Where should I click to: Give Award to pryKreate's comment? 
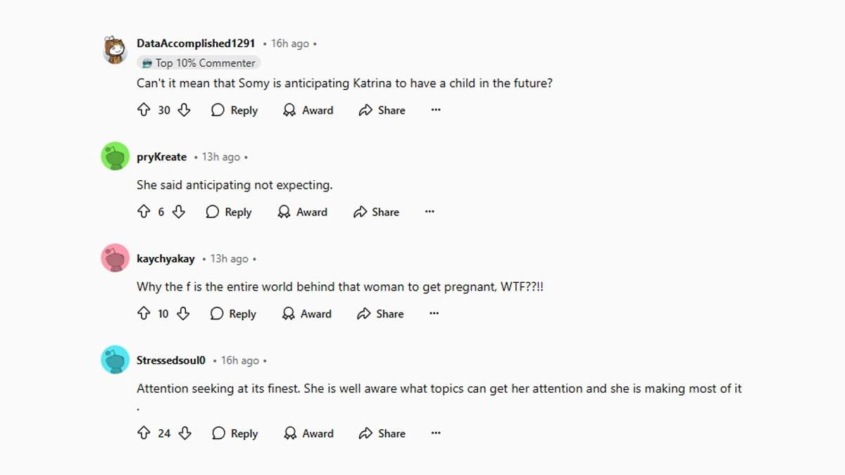[303, 212]
